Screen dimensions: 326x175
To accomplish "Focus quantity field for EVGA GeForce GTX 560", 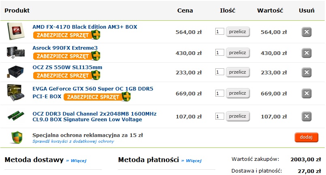I will [219, 93].
